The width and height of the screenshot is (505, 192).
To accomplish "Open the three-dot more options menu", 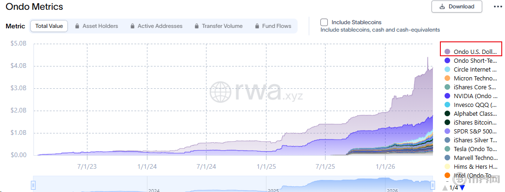I will click(497, 7).
